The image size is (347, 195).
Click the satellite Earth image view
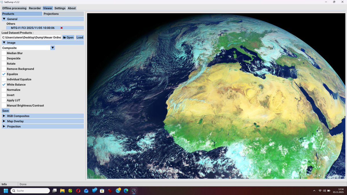[216, 96]
